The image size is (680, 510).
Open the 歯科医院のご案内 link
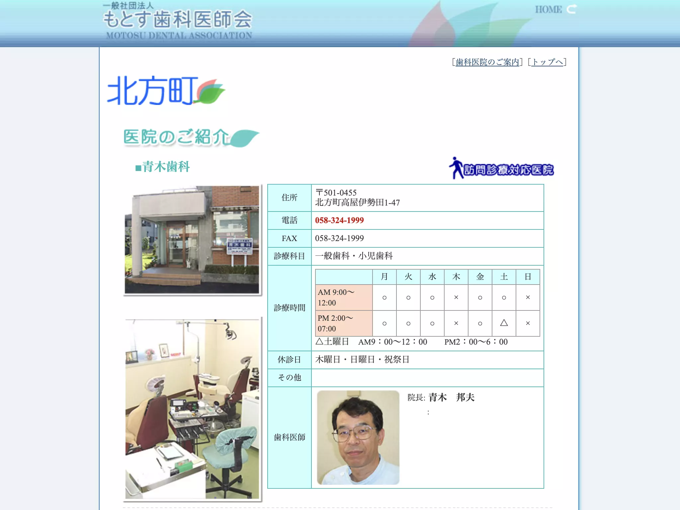click(x=487, y=62)
